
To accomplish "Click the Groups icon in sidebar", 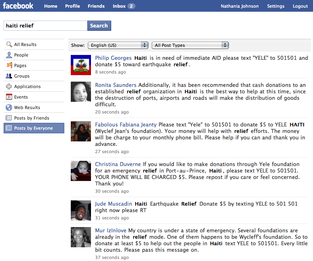I will tap(9, 76).
